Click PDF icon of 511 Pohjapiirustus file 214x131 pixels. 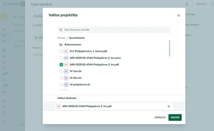pyautogui.click(x=66, y=51)
